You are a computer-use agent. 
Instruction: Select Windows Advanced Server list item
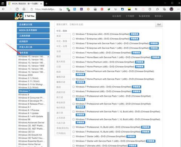point(31,122)
